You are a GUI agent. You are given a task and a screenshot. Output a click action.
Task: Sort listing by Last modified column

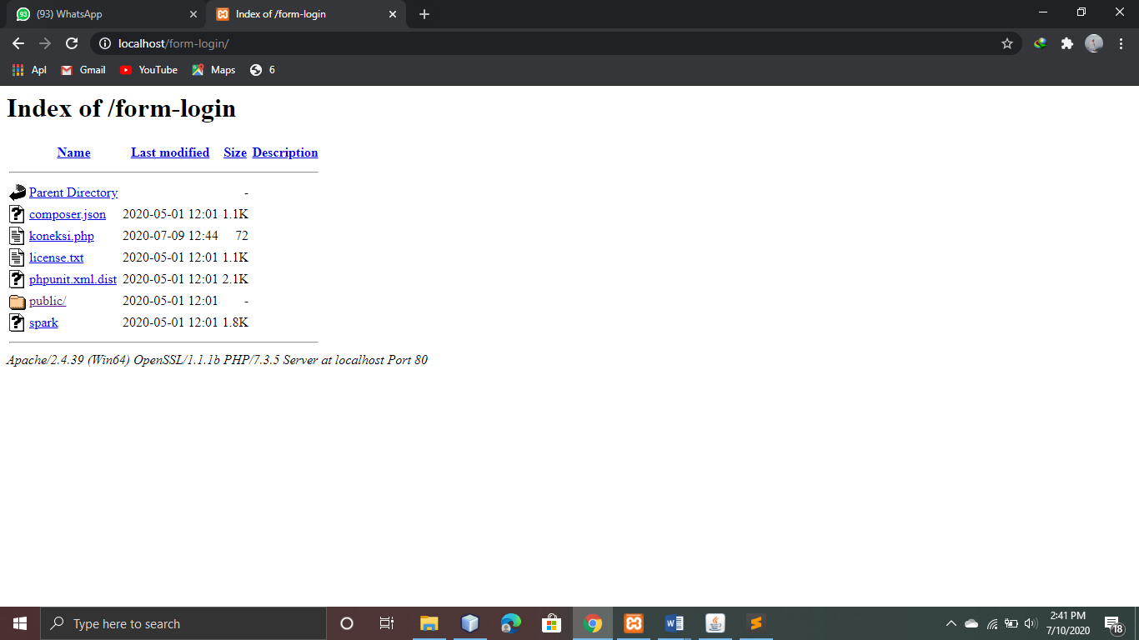tap(170, 152)
